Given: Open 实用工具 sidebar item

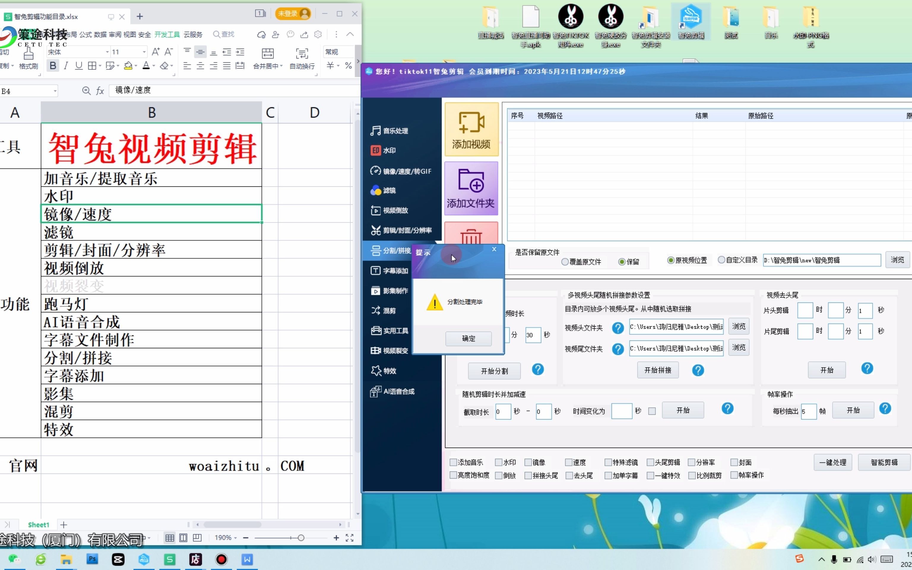Looking at the screenshot, I should 390,331.
